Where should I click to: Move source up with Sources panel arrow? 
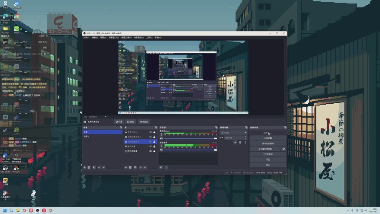(140, 167)
